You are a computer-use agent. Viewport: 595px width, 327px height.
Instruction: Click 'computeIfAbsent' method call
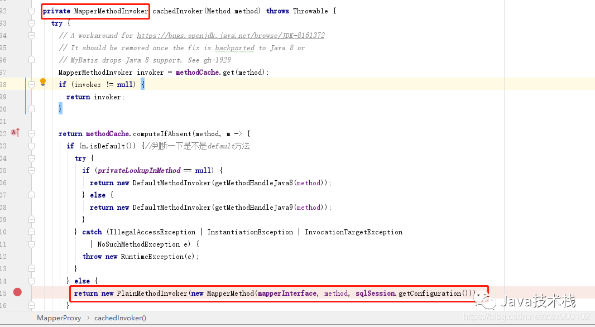click(162, 133)
